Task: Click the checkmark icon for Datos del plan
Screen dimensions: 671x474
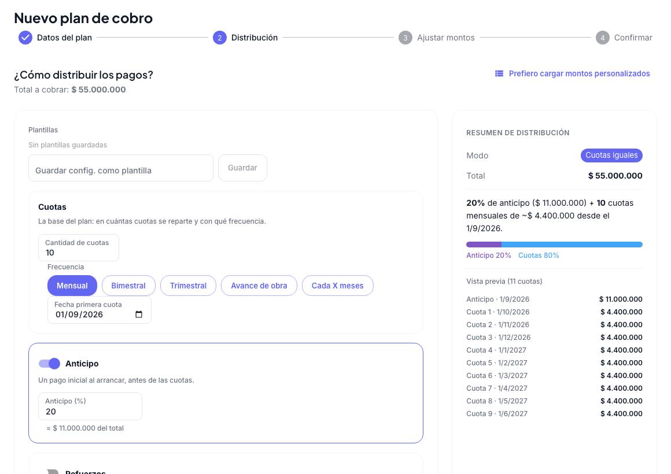Action: [x=25, y=38]
